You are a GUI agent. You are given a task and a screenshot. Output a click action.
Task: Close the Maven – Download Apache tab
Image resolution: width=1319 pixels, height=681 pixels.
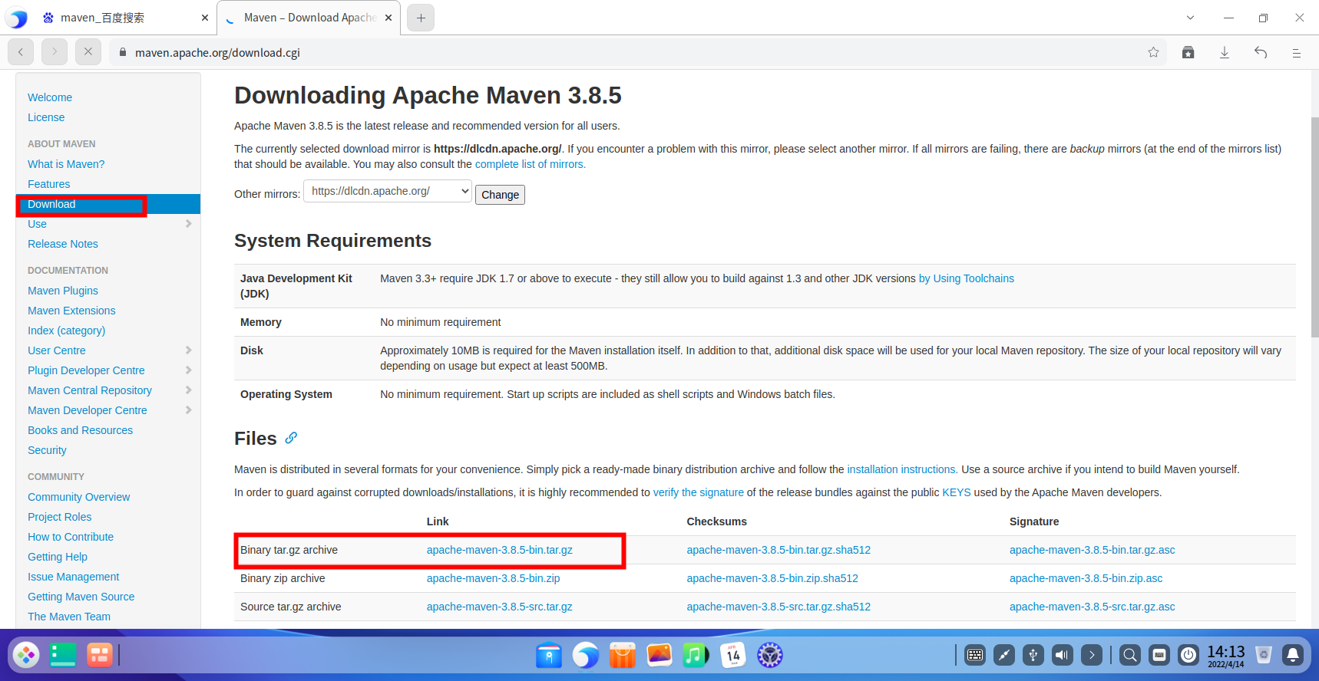388,18
